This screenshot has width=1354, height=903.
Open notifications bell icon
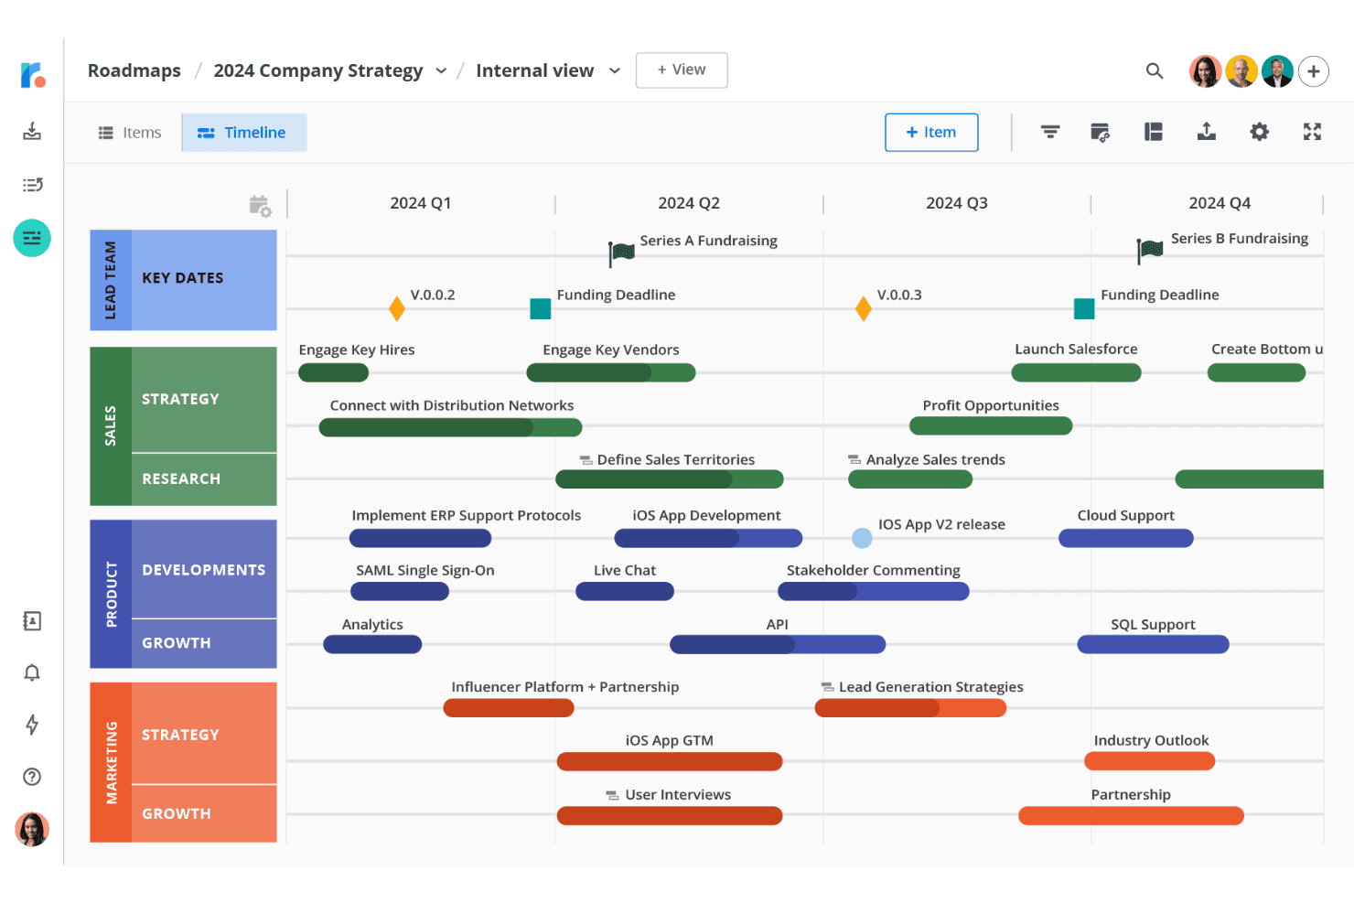(32, 672)
